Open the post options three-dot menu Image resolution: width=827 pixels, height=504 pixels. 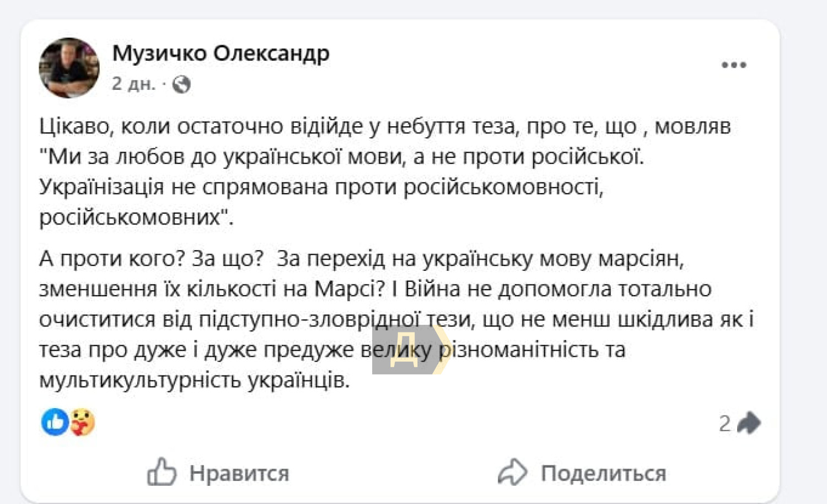734,65
